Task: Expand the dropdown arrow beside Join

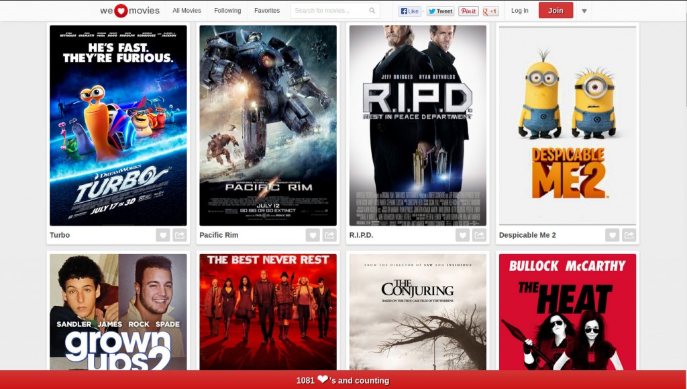Action: click(x=584, y=11)
